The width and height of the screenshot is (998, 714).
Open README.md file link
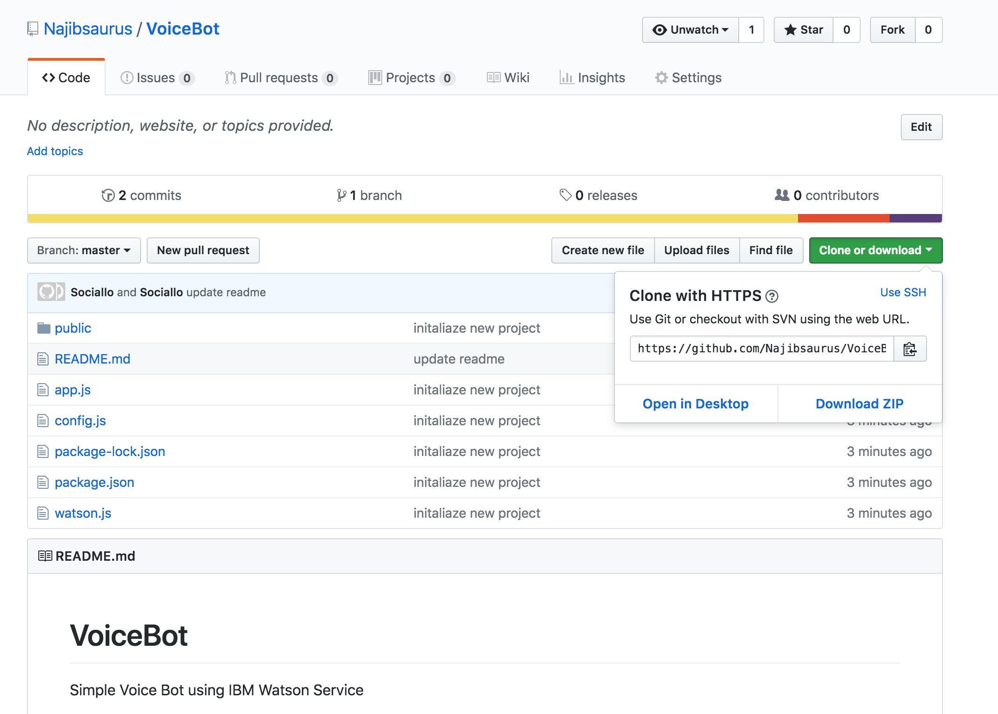(93, 359)
